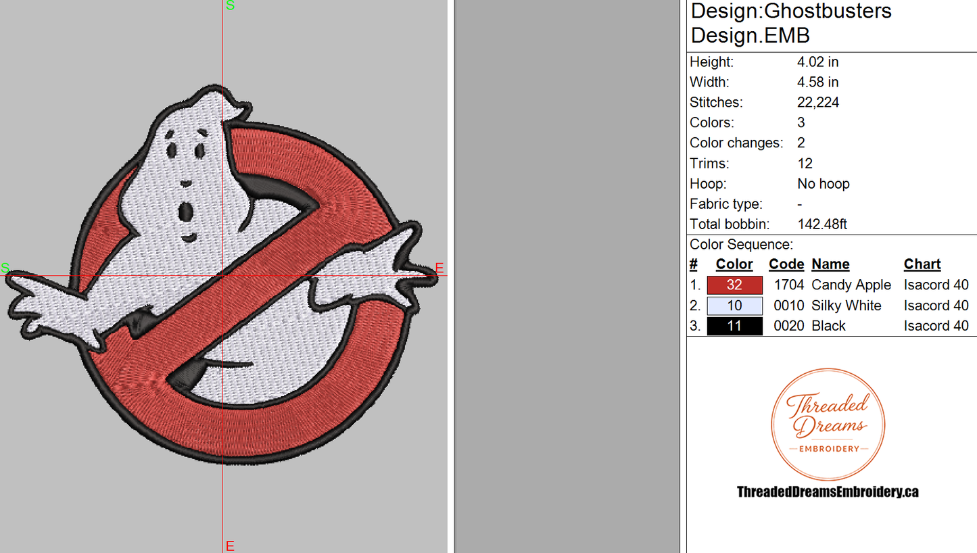Click the Isacord 40 chart for Black
977x553 pixels.
936,326
